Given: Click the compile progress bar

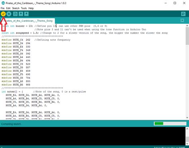Looking at the screenshot, I should click(170, 123).
